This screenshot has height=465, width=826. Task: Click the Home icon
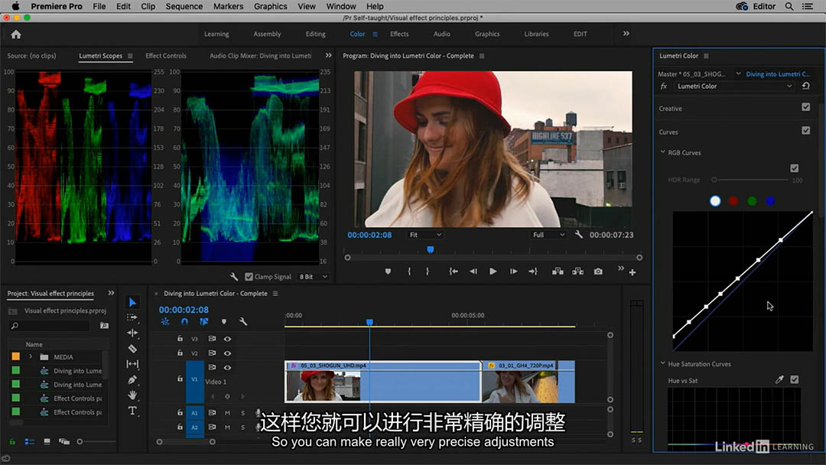[16, 34]
